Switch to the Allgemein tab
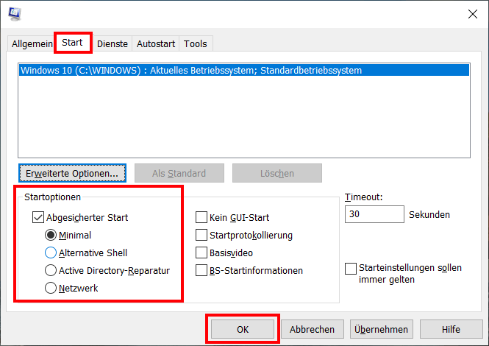Screen dimensions: 489x346 click(32, 43)
